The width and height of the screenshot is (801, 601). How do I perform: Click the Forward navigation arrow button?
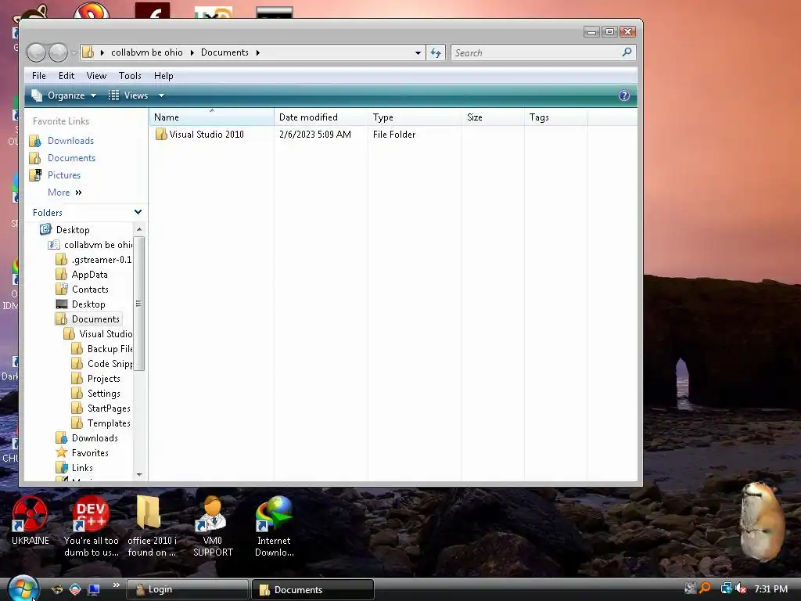coord(58,52)
